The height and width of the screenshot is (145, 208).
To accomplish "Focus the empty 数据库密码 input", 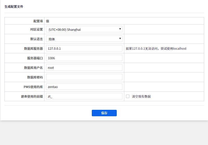I will [x=84, y=77].
